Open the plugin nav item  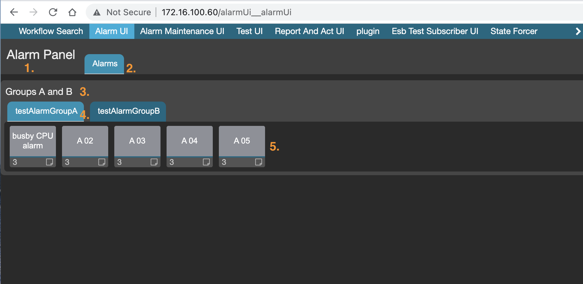pos(368,31)
